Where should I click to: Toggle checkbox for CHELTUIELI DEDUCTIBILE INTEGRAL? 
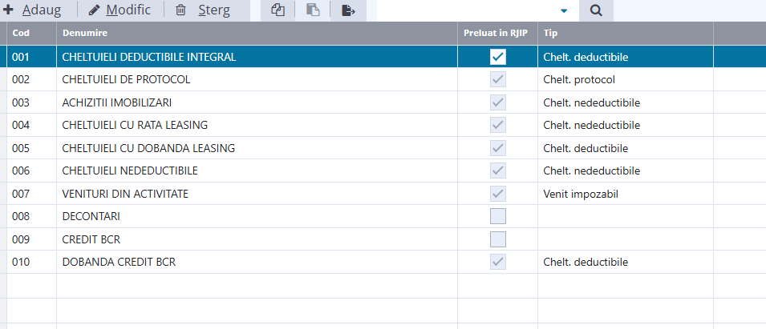coord(498,57)
